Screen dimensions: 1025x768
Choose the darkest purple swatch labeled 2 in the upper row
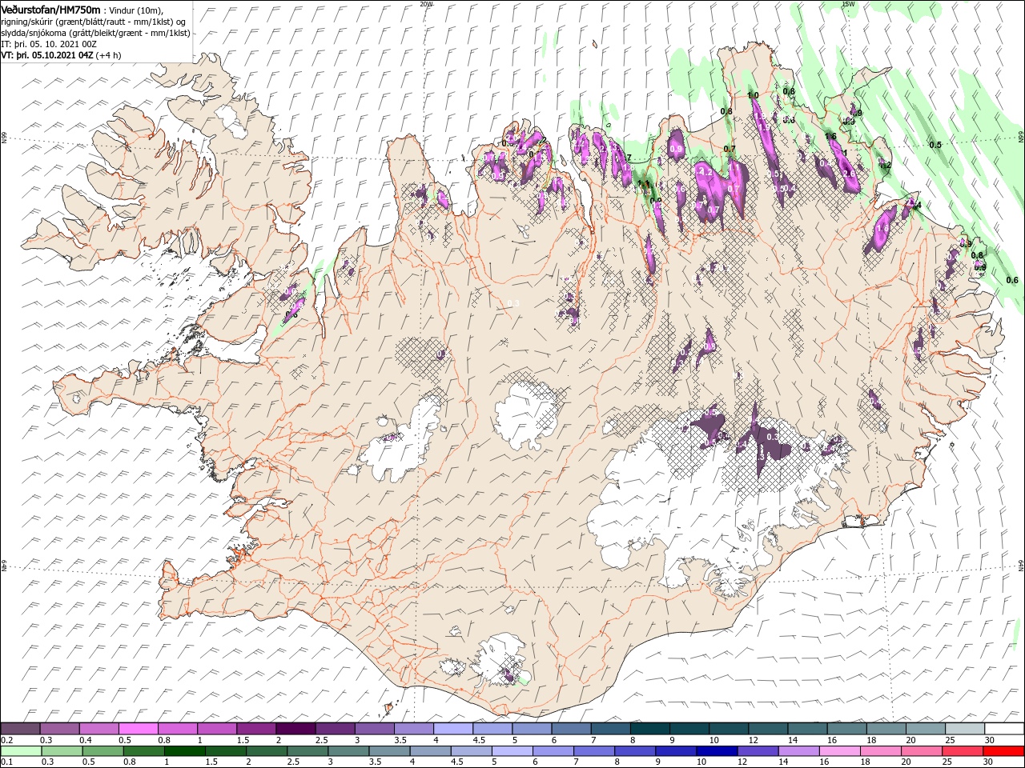(x=295, y=729)
